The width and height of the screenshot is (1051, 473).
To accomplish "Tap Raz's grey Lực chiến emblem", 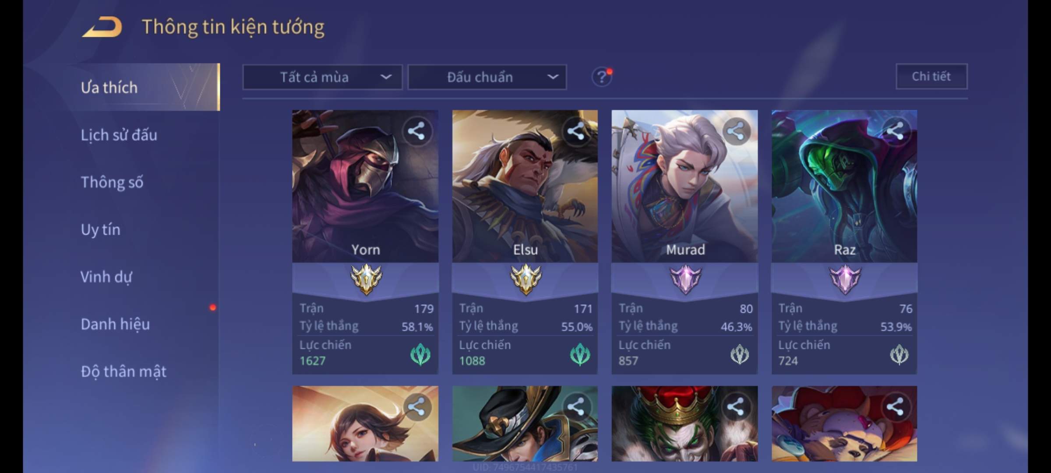I will [x=899, y=354].
